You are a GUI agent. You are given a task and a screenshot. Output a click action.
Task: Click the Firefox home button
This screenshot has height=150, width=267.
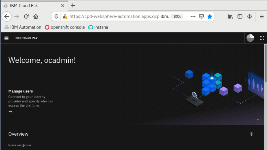point(36,16)
